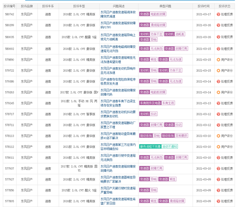Click the 车身附件及电器 车身生锈 tag
Screen dimensions: 242x207
tap(157, 103)
